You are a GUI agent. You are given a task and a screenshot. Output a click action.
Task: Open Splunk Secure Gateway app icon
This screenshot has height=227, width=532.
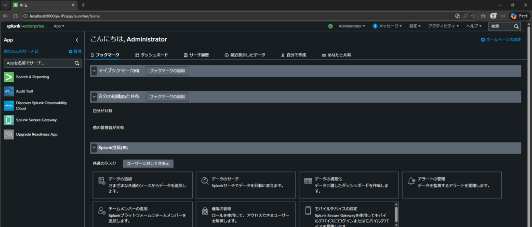pyautogui.click(x=8, y=120)
